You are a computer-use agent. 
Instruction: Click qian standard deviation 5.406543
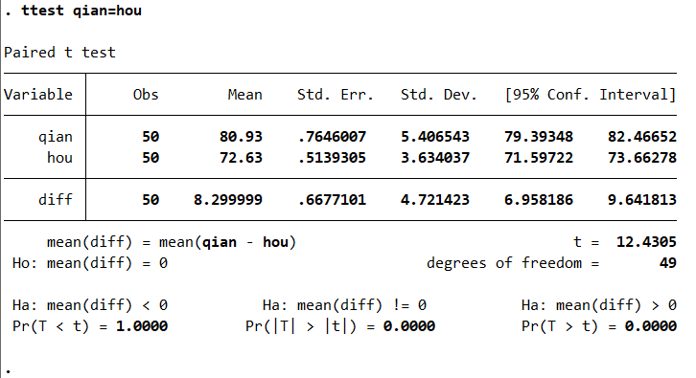click(435, 137)
